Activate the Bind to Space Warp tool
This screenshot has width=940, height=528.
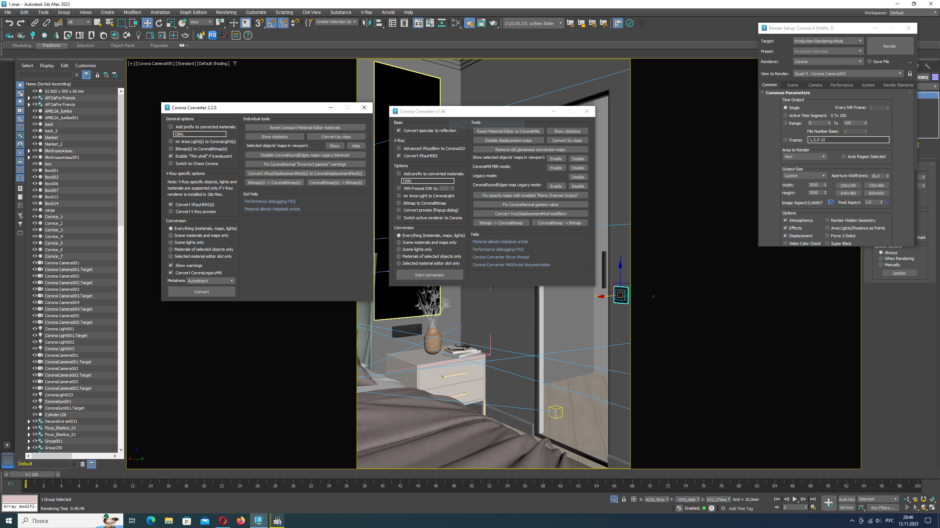(58, 23)
